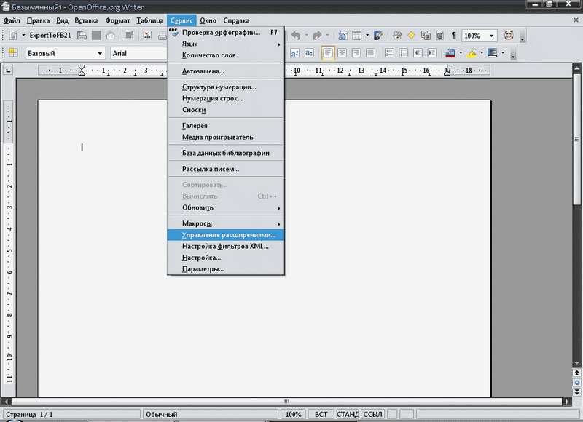Apply paragraph Background Color icon
This screenshot has width=583, height=422.
(x=493, y=53)
